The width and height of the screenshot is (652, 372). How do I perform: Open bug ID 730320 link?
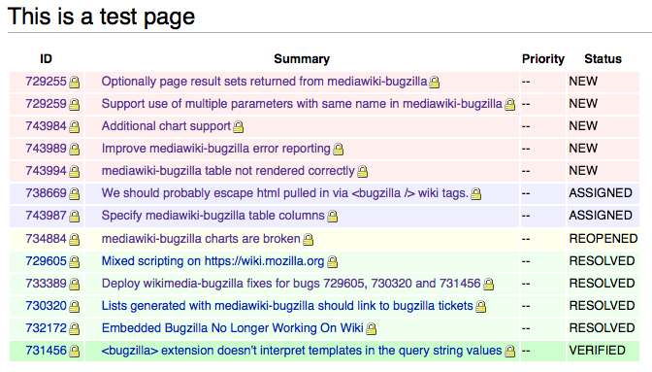click(x=47, y=306)
